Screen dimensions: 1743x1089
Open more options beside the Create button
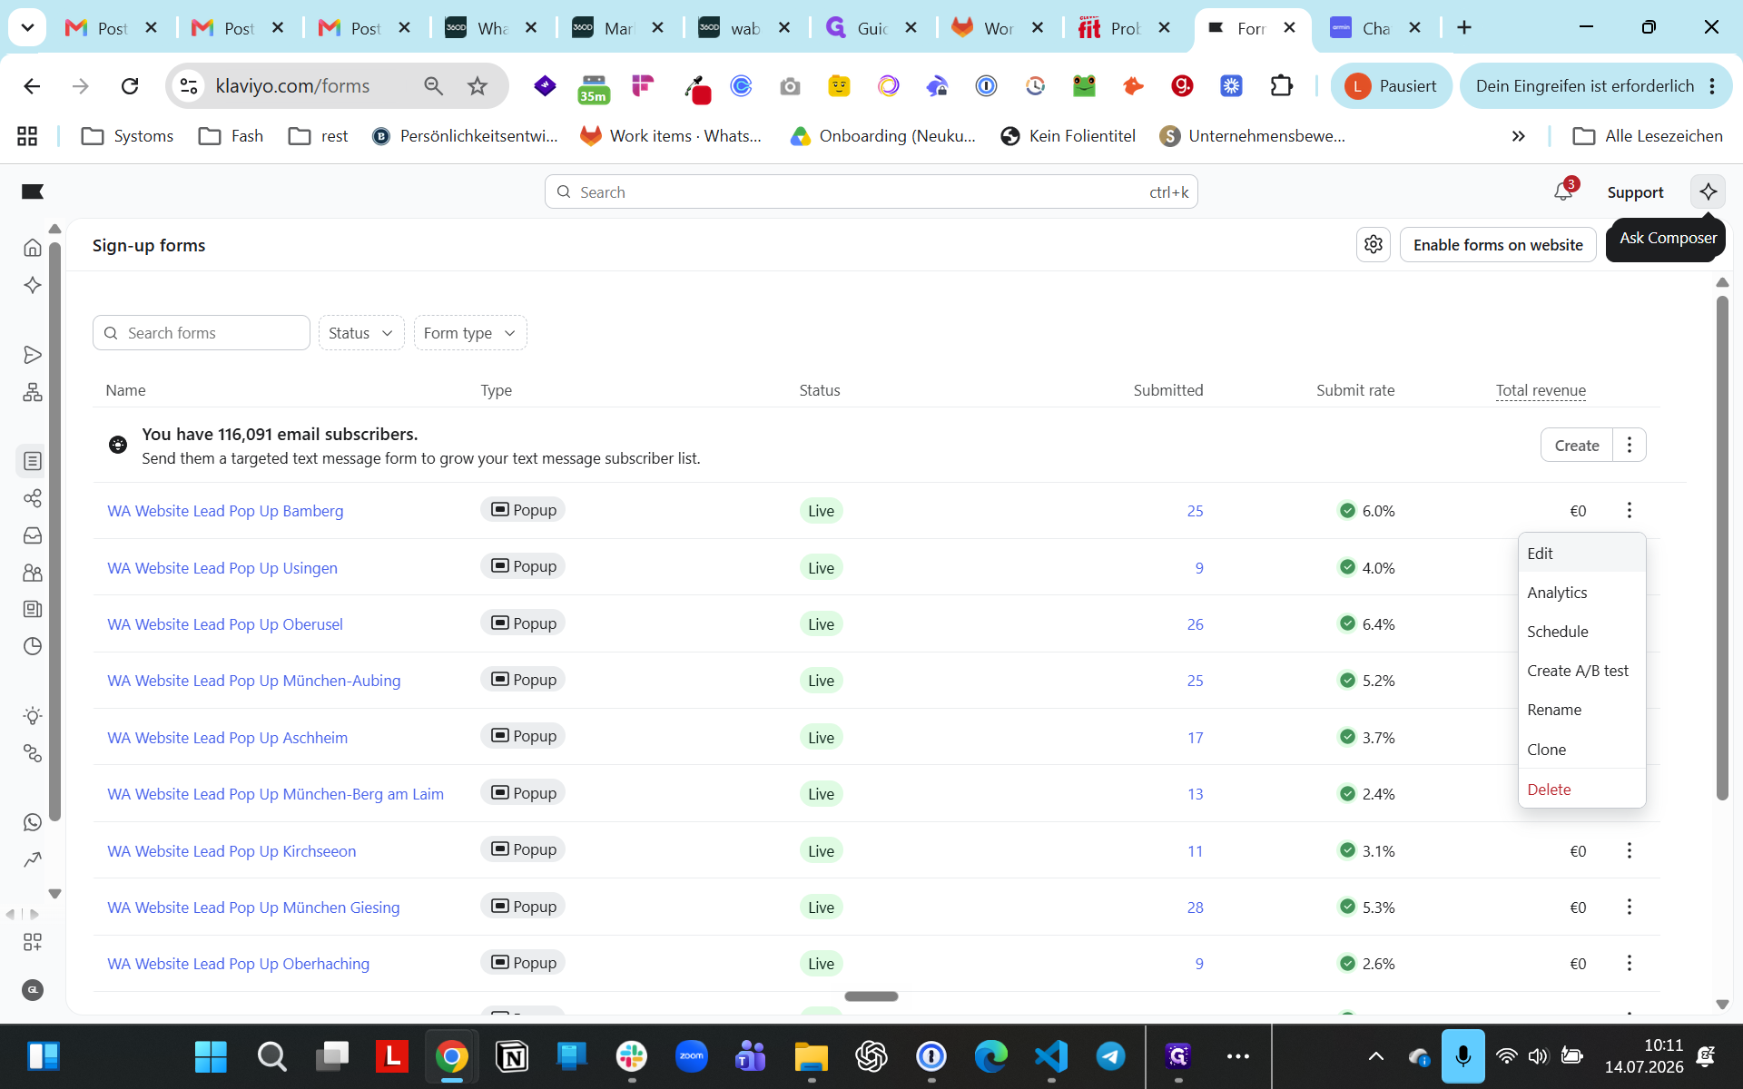[1630, 445]
